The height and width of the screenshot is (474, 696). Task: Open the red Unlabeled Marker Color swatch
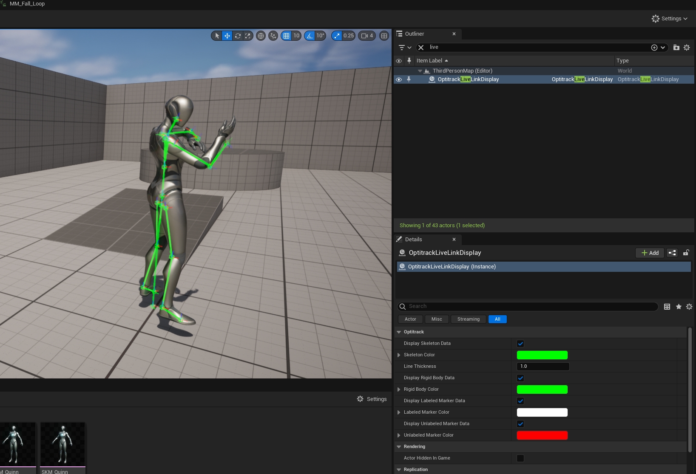542,435
